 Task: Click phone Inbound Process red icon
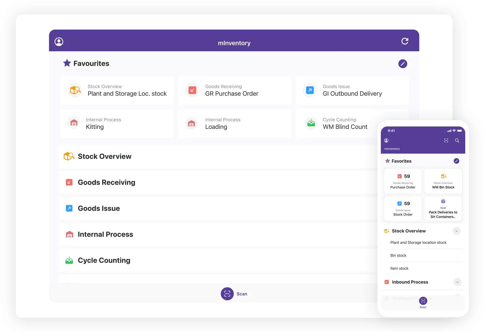(387, 282)
